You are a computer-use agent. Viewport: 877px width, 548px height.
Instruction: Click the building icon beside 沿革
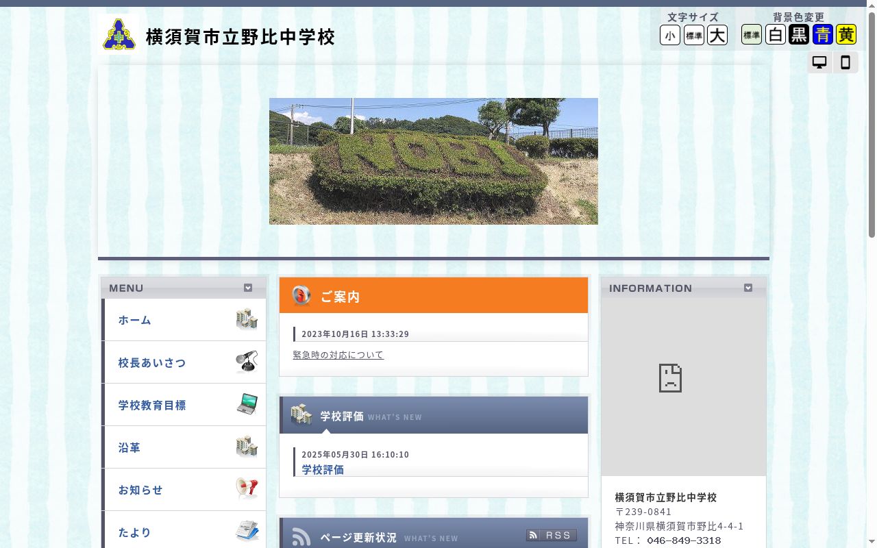pyautogui.click(x=247, y=447)
